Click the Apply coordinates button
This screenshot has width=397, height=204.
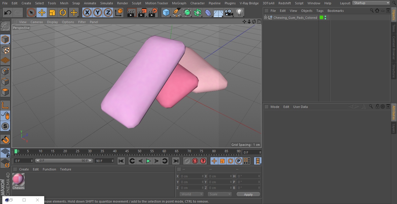tap(248, 194)
